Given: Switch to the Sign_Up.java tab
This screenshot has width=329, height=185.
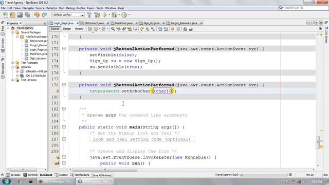Looking at the screenshot, I should point(152,23).
